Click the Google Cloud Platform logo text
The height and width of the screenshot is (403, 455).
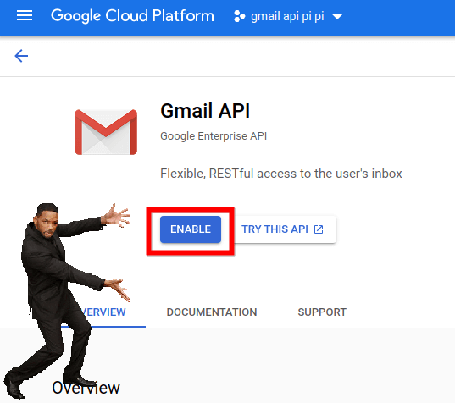pos(132,15)
